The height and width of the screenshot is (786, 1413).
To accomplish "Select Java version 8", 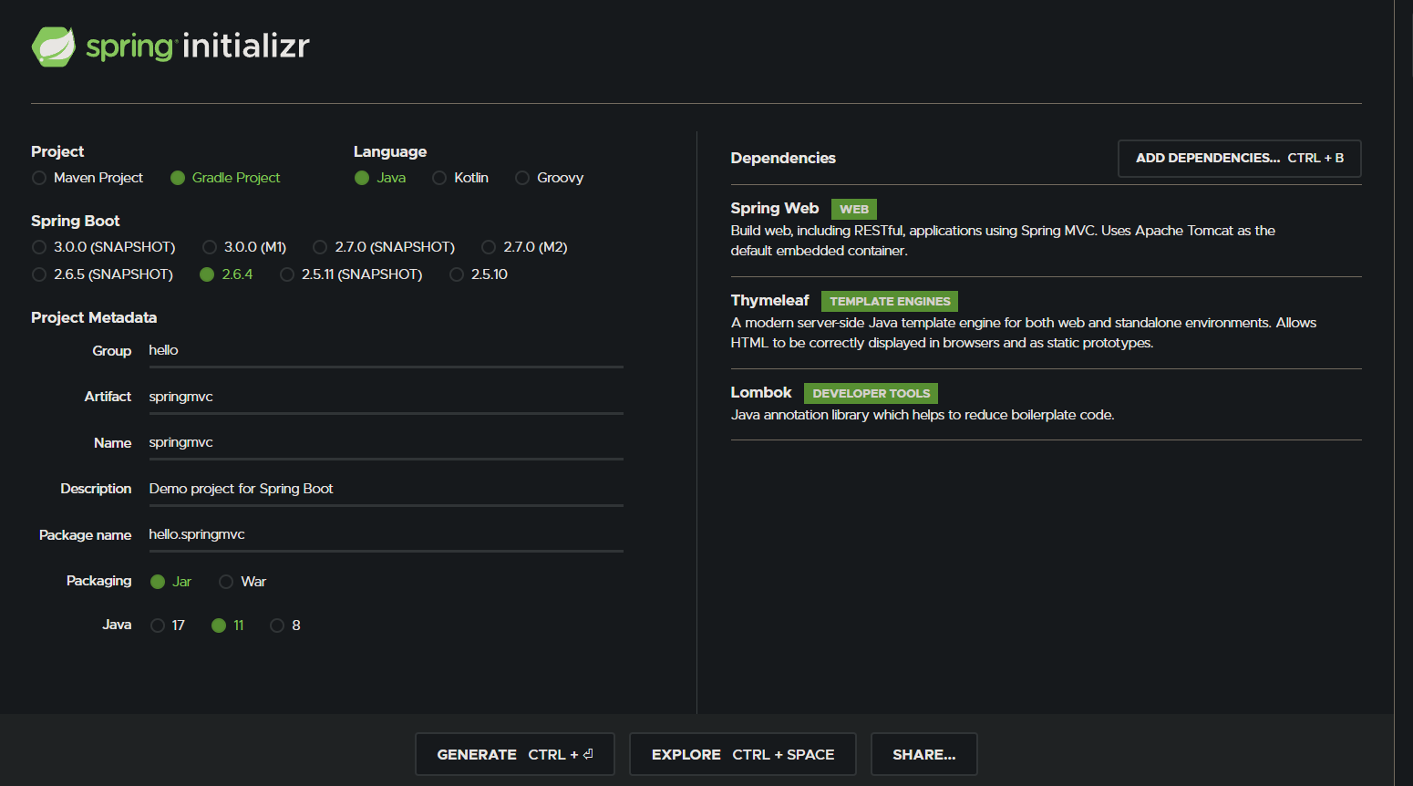I will (x=285, y=626).
